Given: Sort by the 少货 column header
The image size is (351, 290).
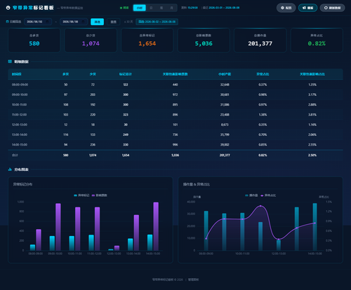Looking at the screenshot, I should [x=93, y=74].
